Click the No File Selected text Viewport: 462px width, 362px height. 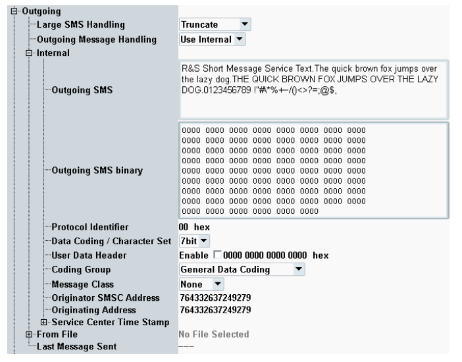point(214,334)
